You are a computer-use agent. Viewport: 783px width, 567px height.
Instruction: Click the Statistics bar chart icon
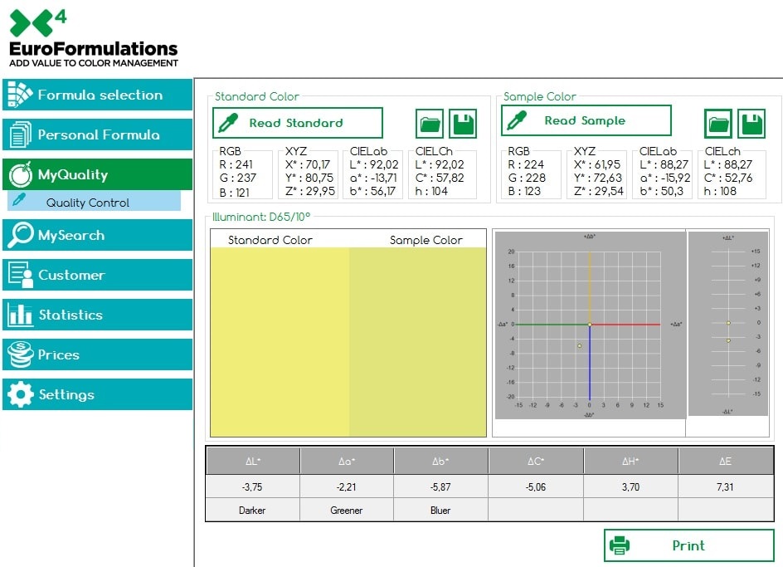coord(21,315)
